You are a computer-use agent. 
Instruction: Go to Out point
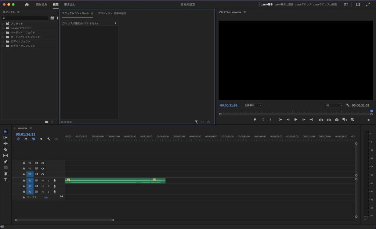(x=311, y=120)
